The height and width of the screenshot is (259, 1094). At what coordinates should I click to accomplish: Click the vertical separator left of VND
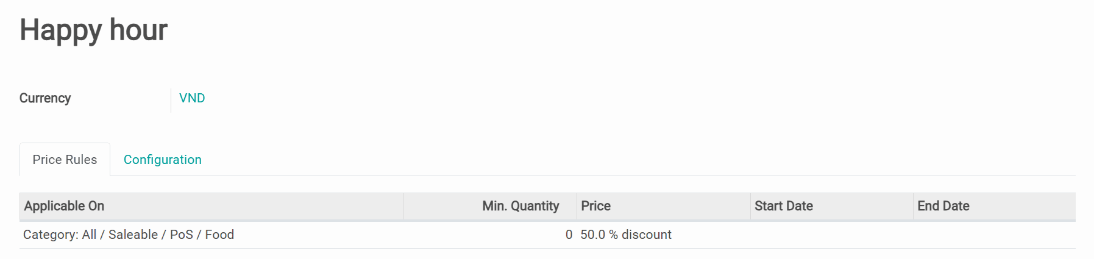pyautogui.click(x=171, y=100)
